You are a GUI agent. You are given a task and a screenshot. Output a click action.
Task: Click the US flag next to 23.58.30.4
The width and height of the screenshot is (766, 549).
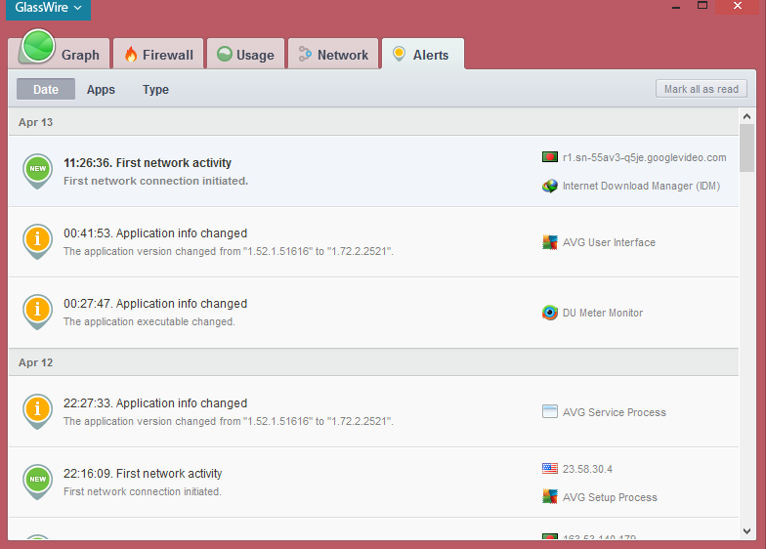point(549,469)
